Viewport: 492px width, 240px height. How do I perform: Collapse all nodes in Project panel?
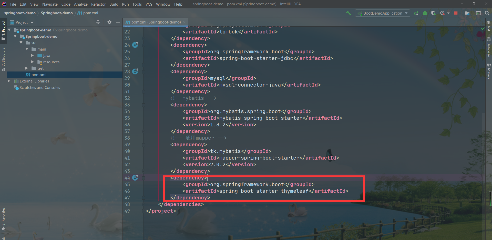[98, 22]
